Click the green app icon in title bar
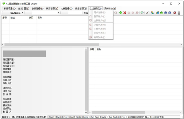 tap(4, 4)
